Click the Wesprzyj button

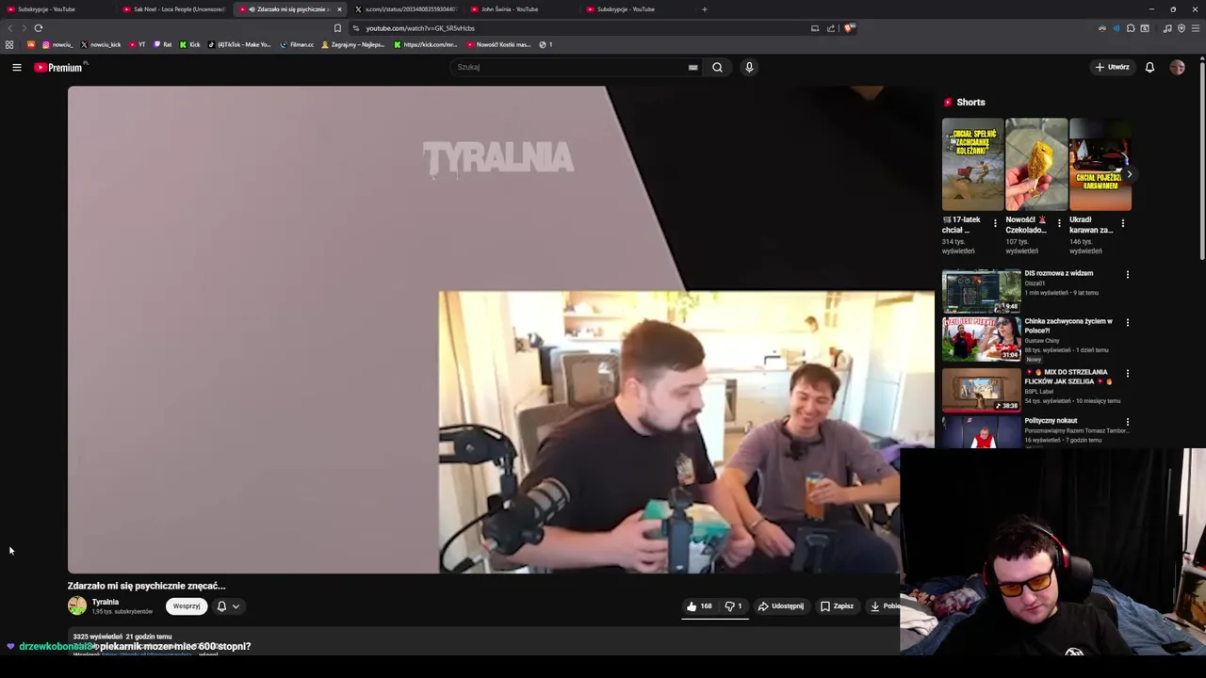coord(187,606)
